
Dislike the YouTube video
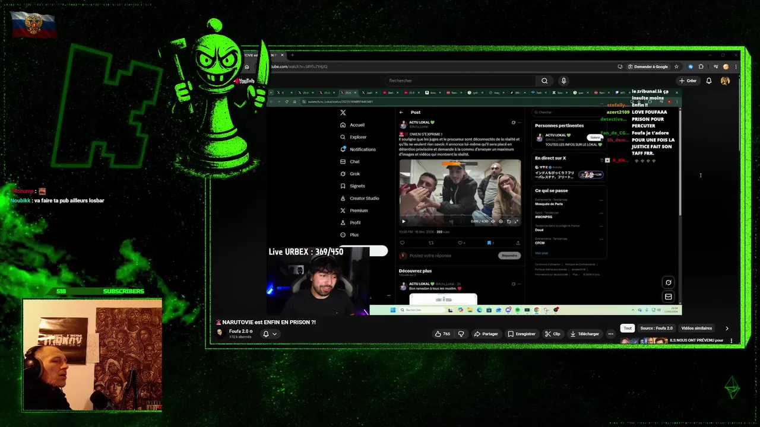click(461, 334)
